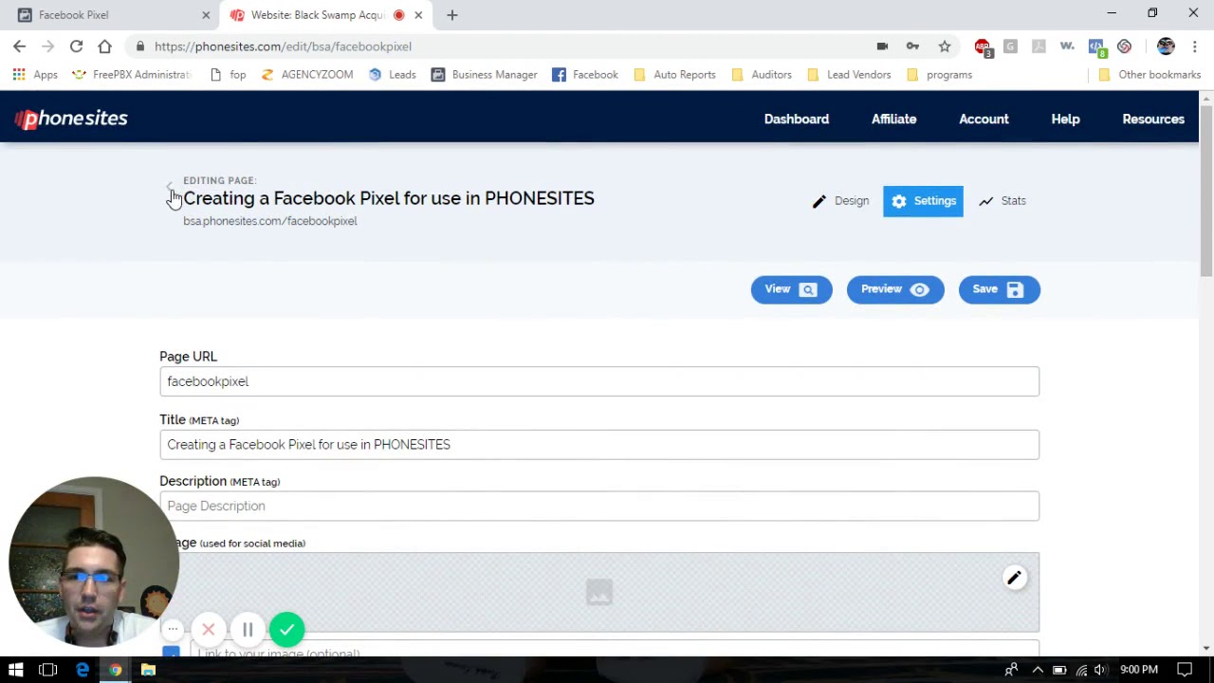Click the bsa.phonesites.com/facebookpixel link
This screenshot has width=1214, height=683.
(x=270, y=221)
